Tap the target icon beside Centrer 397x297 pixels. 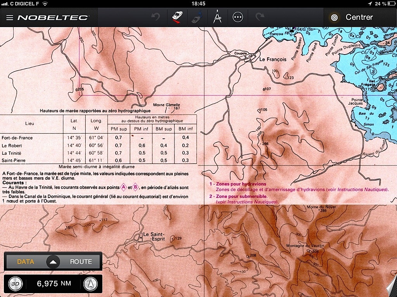tap(334, 17)
